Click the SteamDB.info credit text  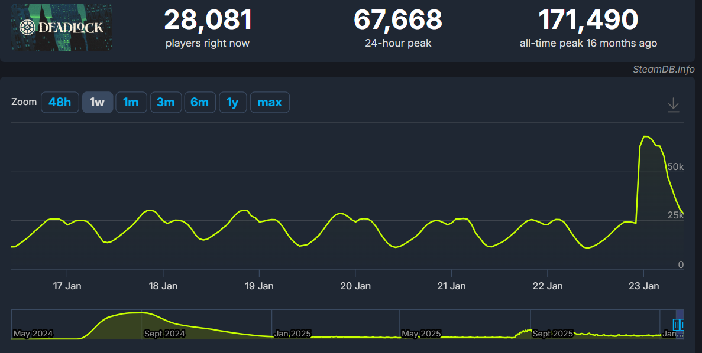[x=663, y=69]
